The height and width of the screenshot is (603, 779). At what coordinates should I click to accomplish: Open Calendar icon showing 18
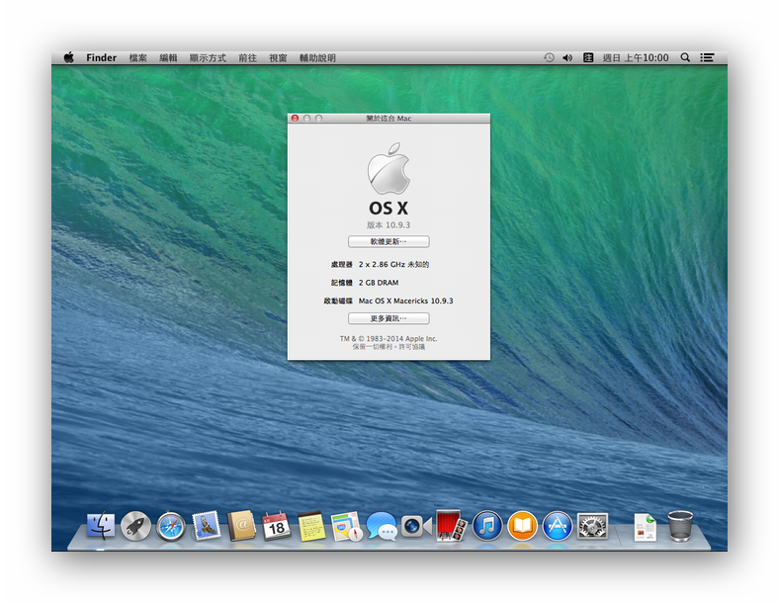pos(276,526)
